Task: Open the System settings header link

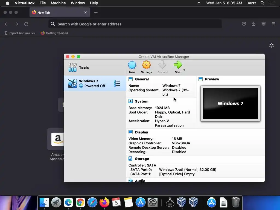Action: (142, 101)
